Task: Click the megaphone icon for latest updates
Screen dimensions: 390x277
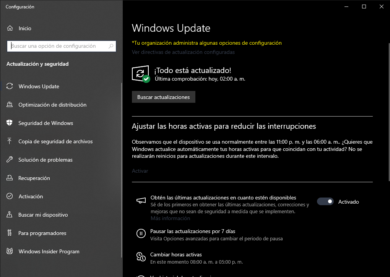Action: pyautogui.click(x=141, y=201)
